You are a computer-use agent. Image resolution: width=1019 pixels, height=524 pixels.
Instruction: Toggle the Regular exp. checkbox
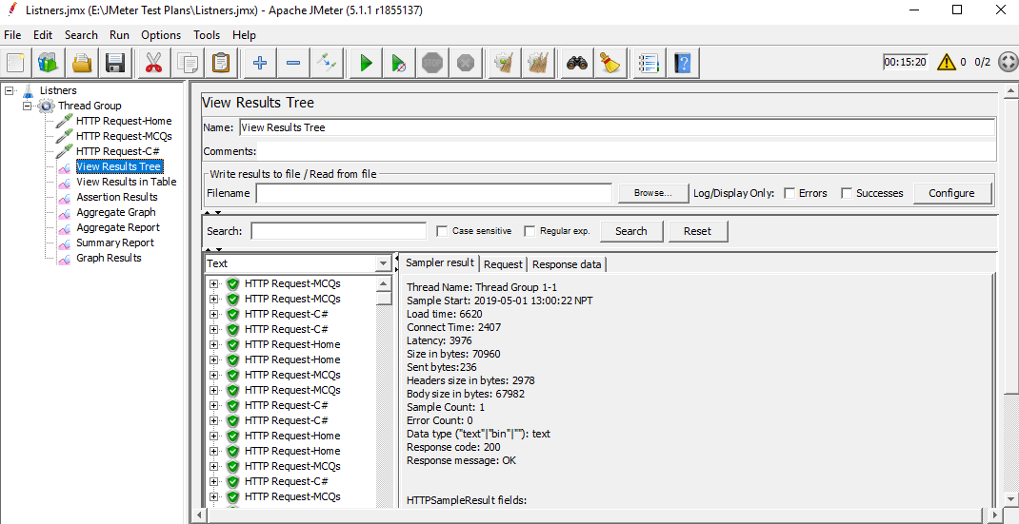point(529,231)
